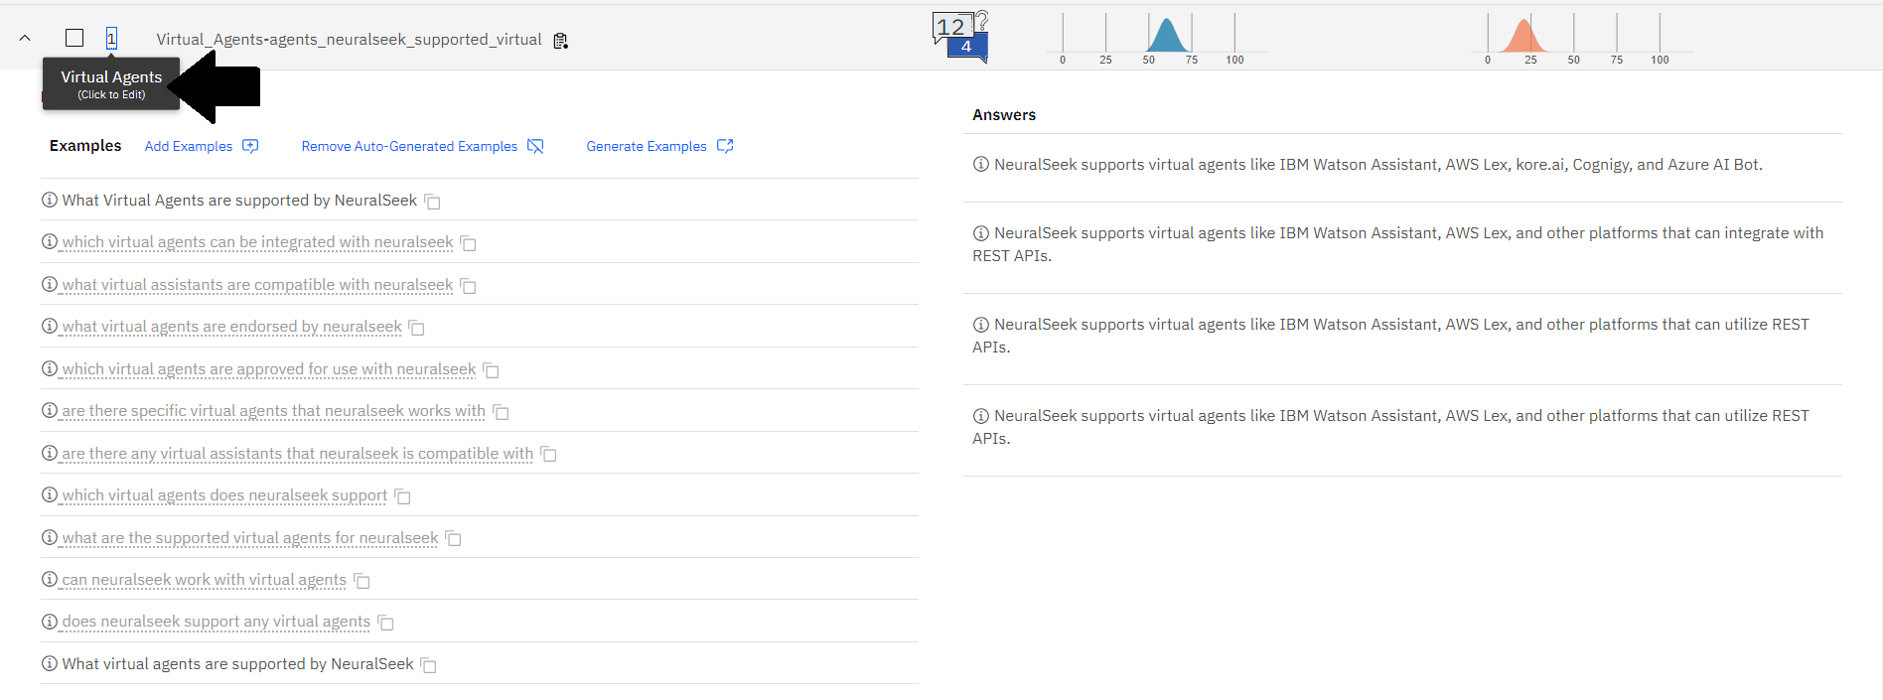
Task: Click info icon beside 'which virtual agents can be integrated'
Action: point(50,241)
